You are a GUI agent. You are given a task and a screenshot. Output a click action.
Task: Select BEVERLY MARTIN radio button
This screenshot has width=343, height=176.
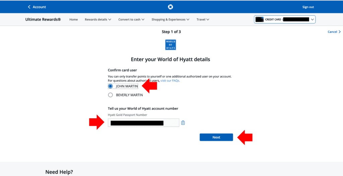pos(111,95)
